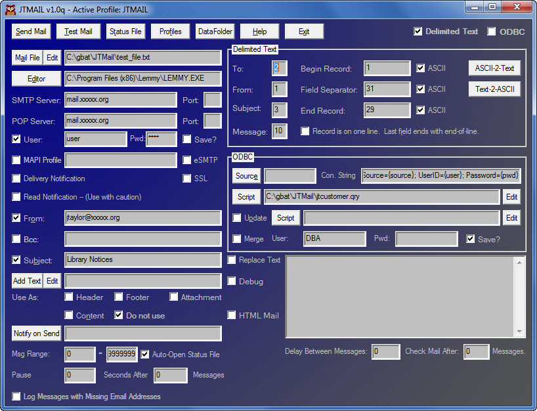This screenshot has height=411, width=537.
Task: Check the Attachment option
Action: click(x=173, y=297)
